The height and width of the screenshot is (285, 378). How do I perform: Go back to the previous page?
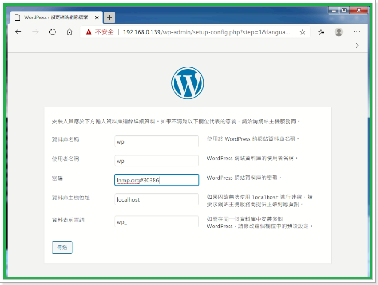pyautogui.click(x=18, y=32)
